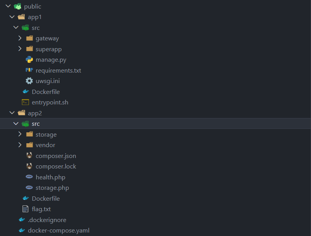Click the pip icon next to requirements.txt
311x236 pixels.
coord(29,70)
